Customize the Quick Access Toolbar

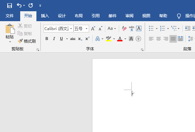(40, 6)
